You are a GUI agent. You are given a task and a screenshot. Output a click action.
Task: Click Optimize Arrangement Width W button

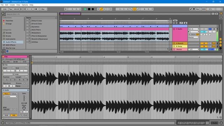[x=216, y=14]
